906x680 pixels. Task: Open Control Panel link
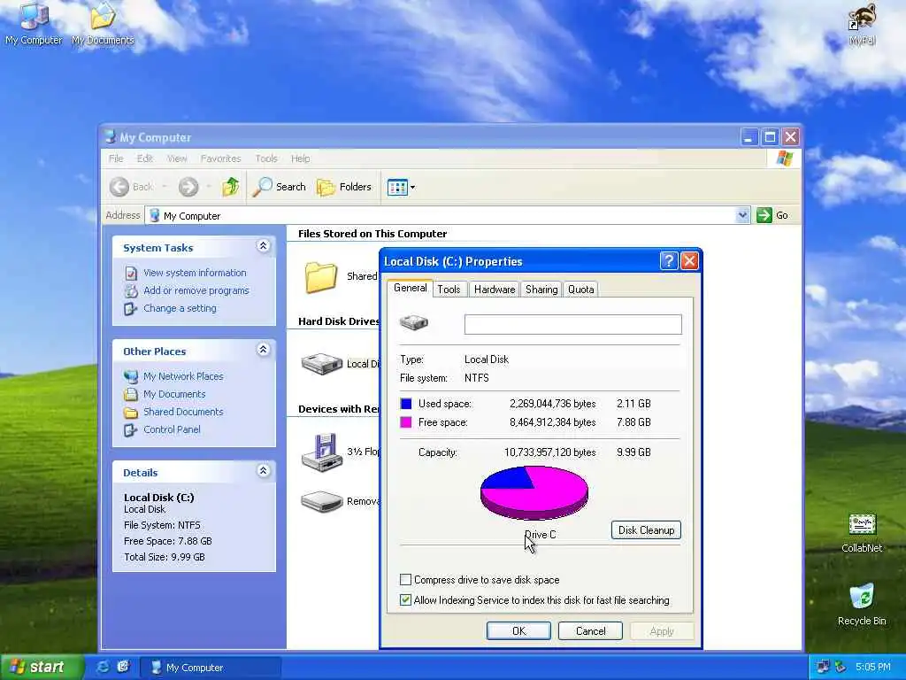(172, 429)
